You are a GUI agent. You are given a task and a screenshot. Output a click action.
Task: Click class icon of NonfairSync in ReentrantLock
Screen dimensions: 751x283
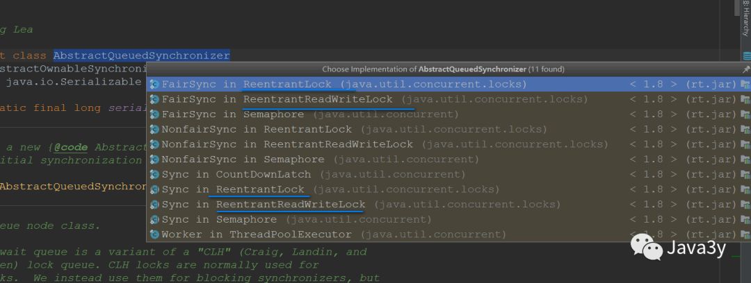[154, 130]
